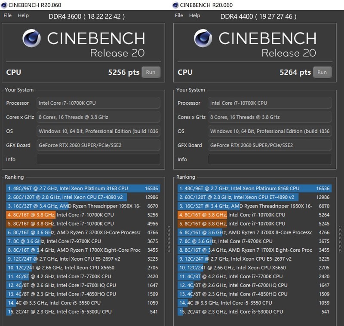344x326 pixels.
Task: Click the empty Info field in left window
Action: pos(98,159)
